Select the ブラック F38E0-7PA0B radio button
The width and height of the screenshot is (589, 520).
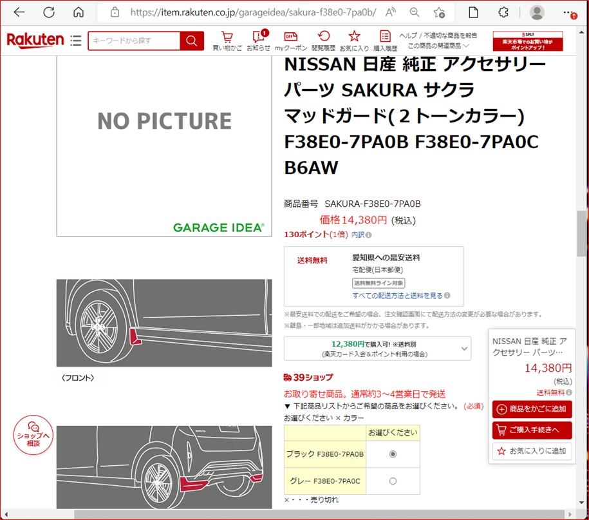coord(393,454)
